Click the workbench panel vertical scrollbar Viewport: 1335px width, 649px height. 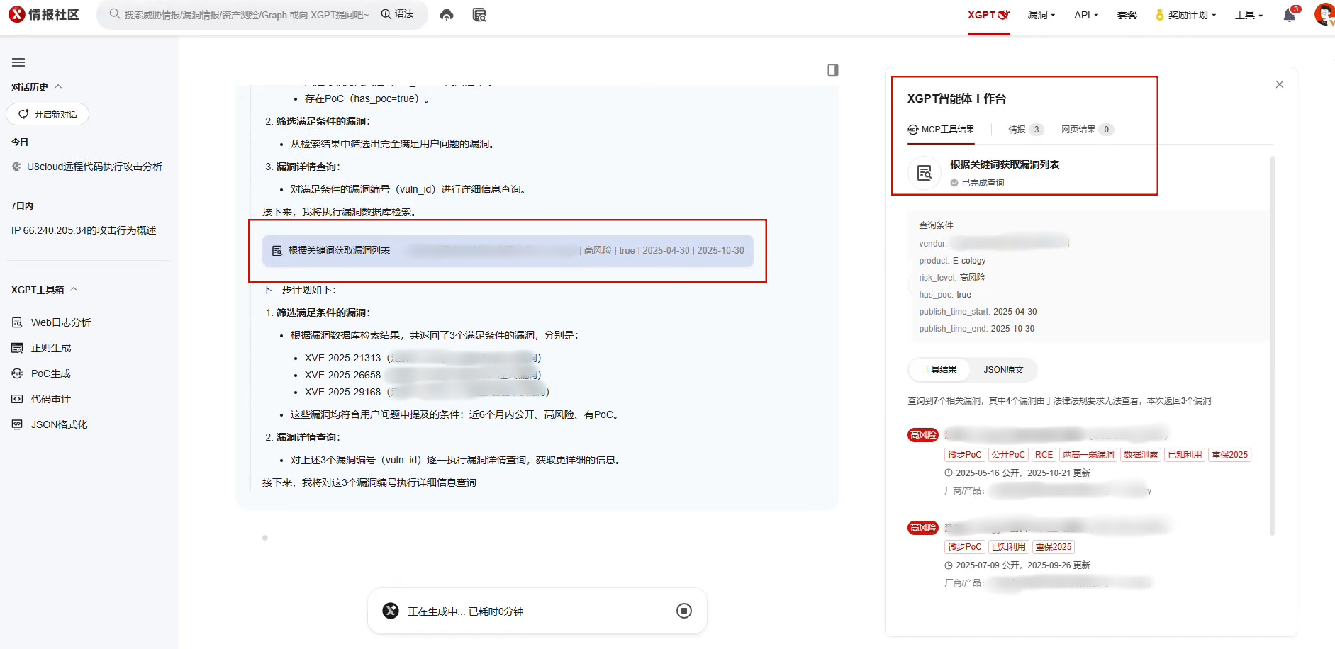click(x=1273, y=340)
